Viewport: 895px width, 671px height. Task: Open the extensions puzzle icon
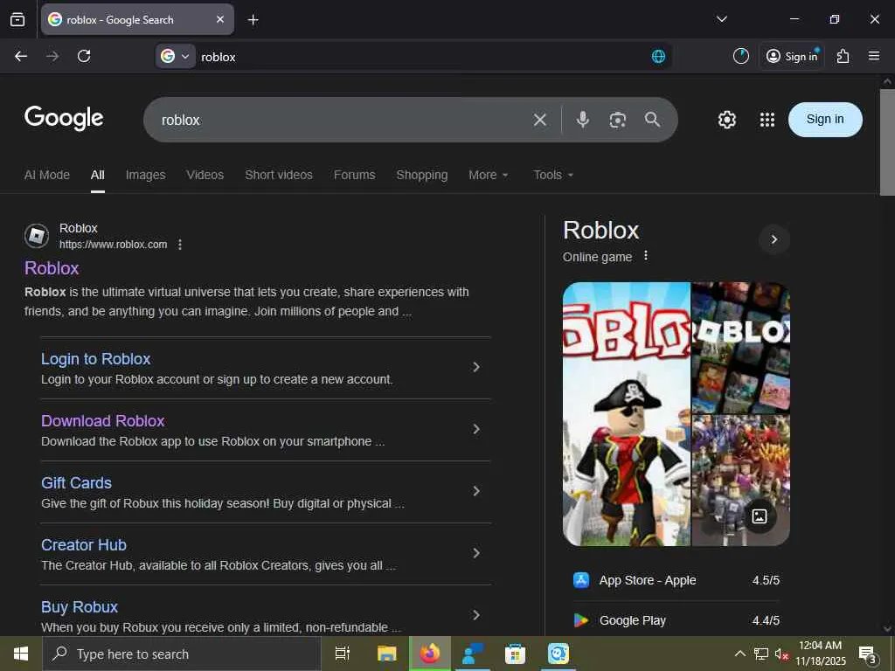[843, 56]
